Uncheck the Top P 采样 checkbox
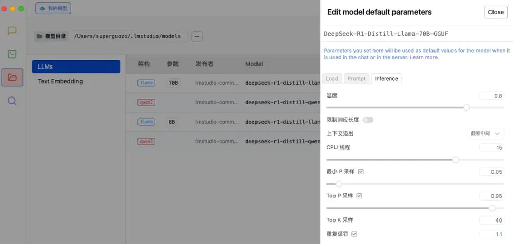Image resolution: width=513 pixels, height=244 pixels. (x=359, y=196)
